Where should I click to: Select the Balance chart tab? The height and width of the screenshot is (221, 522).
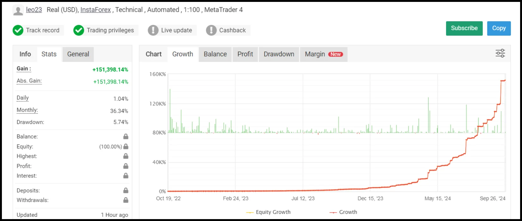coord(215,54)
